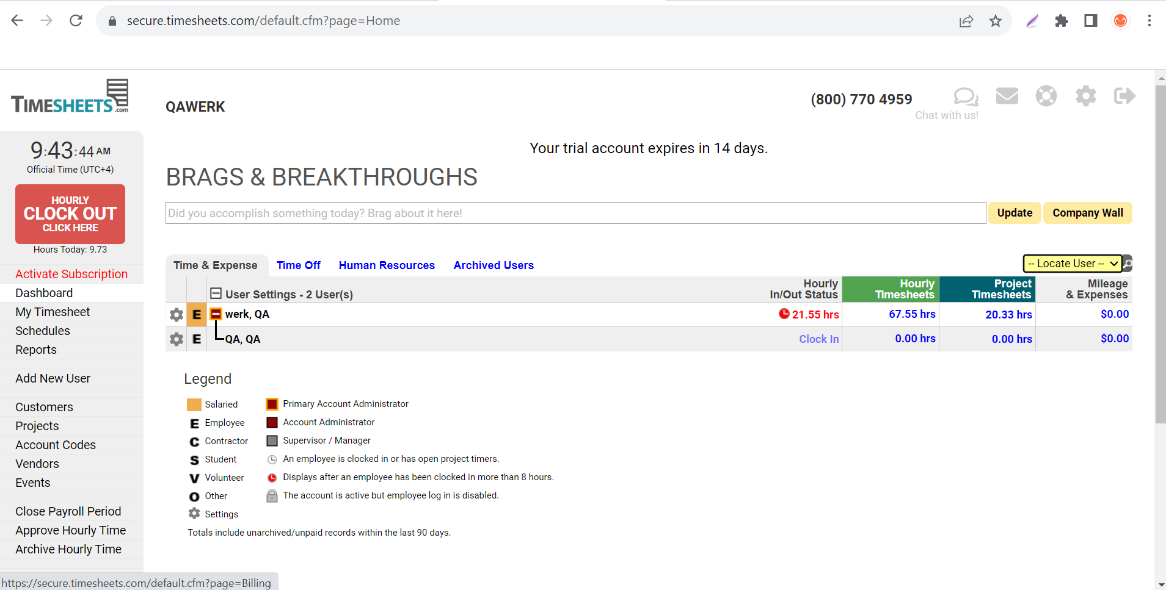
Task: Open the Chrome three-dot menu
Action: (1150, 21)
